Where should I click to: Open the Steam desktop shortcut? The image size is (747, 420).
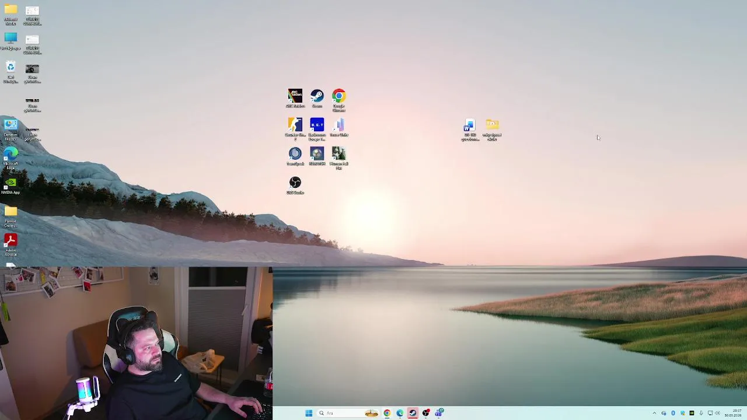click(317, 98)
